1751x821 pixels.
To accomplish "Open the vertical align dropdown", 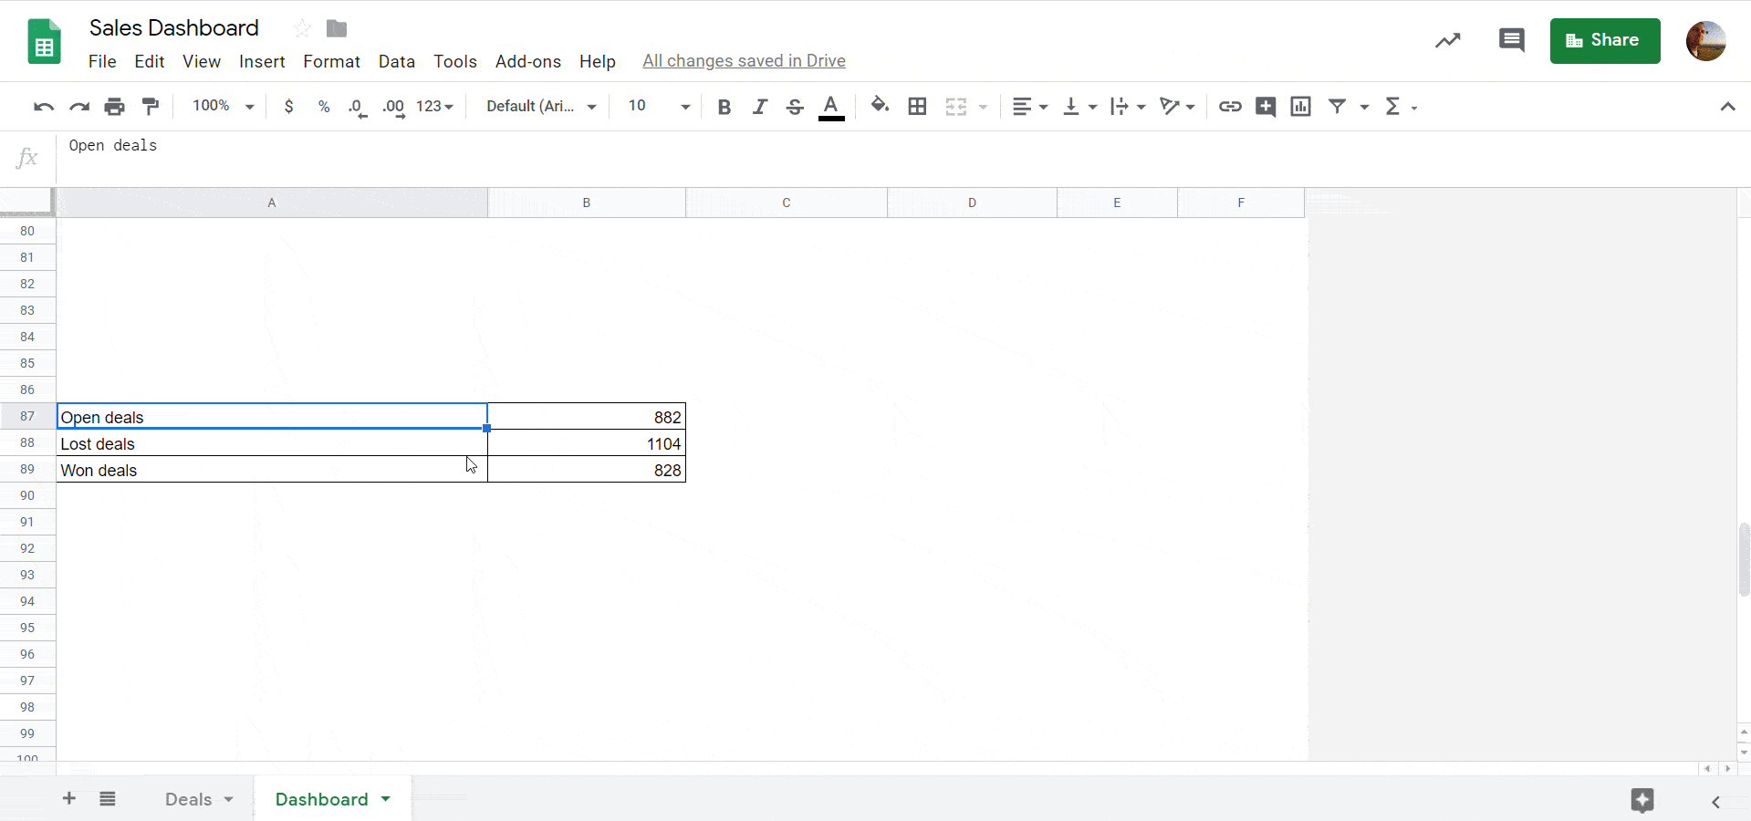I will pyautogui.click(x=1079, y=107).
